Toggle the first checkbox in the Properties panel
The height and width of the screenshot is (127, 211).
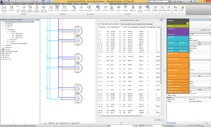coord(190,58)
